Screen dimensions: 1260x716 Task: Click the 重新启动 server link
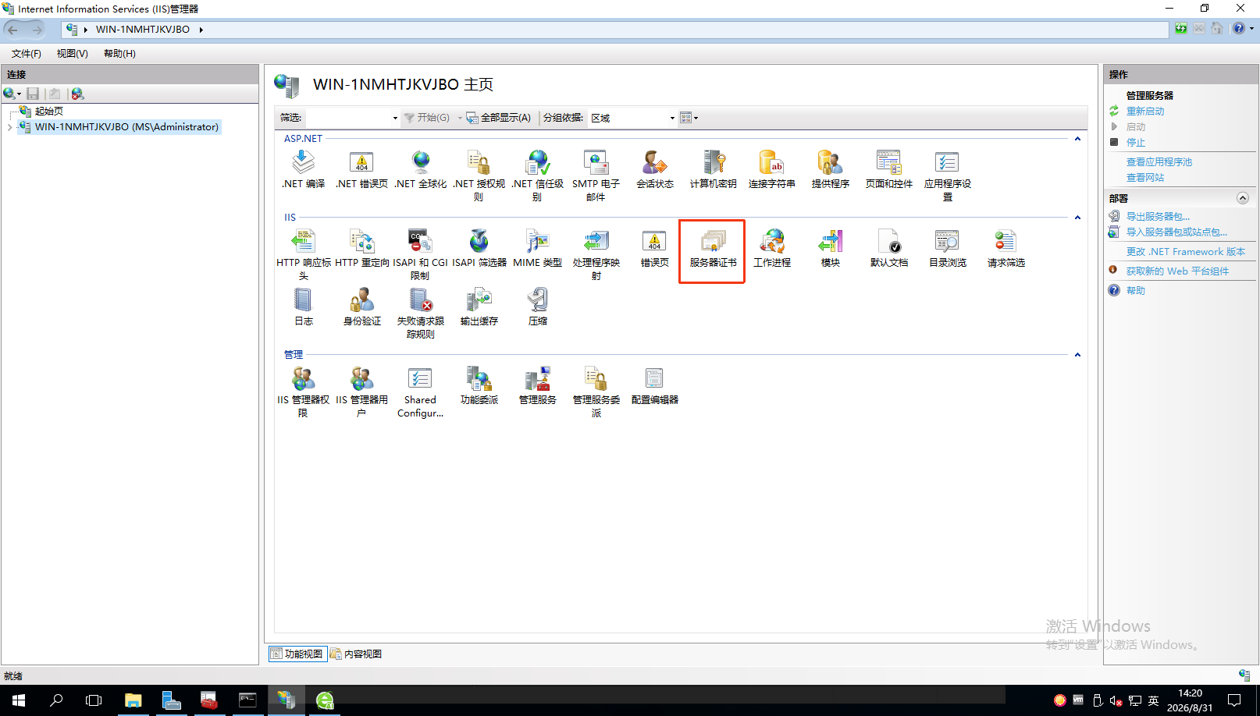pos(1144,112)
